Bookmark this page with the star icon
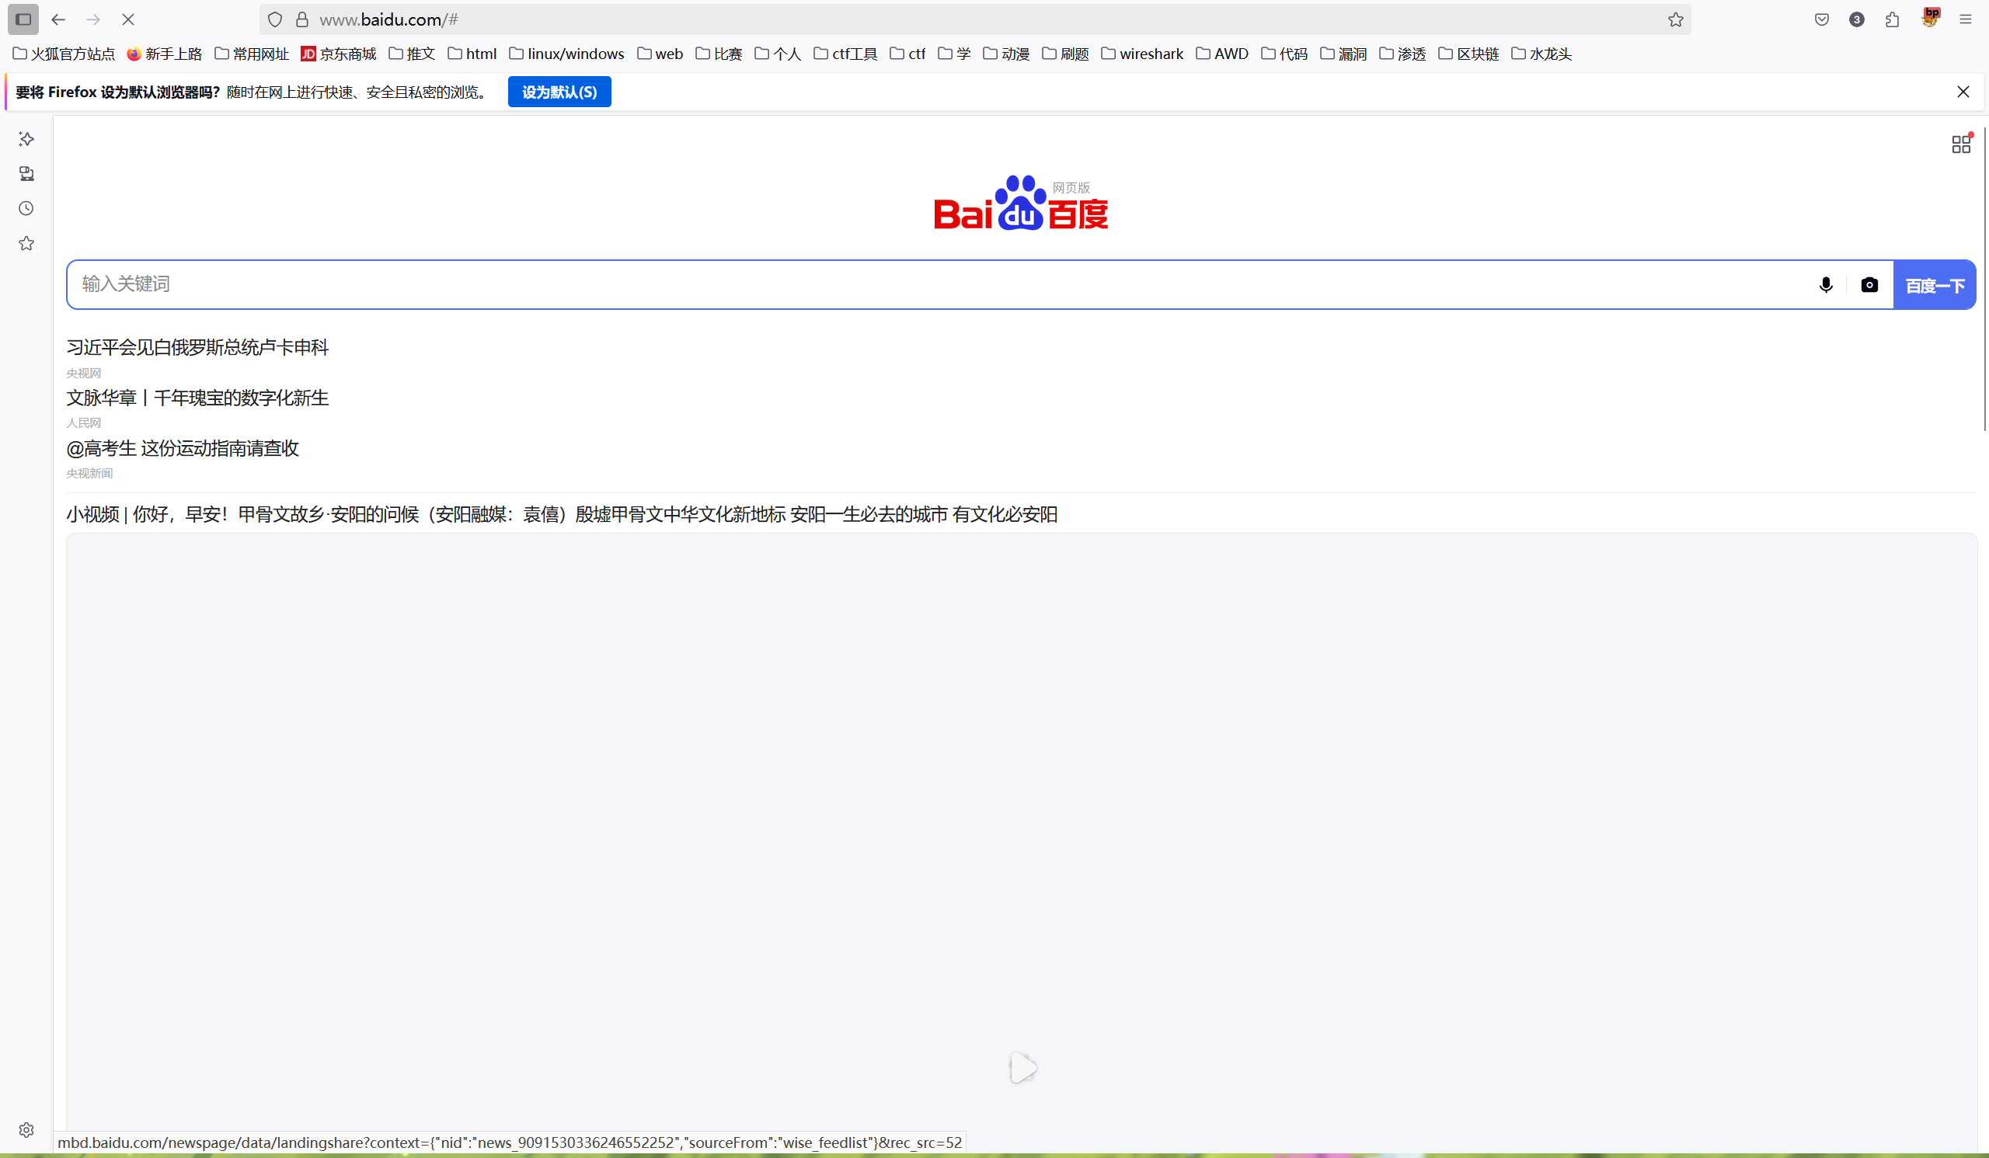The image size is (1989, 1158). click(1676, 19)
